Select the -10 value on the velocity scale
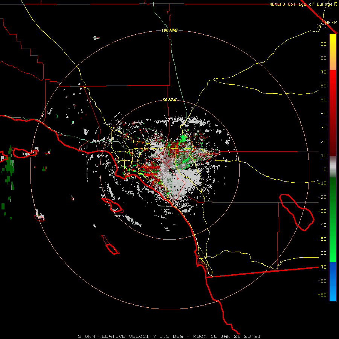339x339 pixels. tap(322, 183)
